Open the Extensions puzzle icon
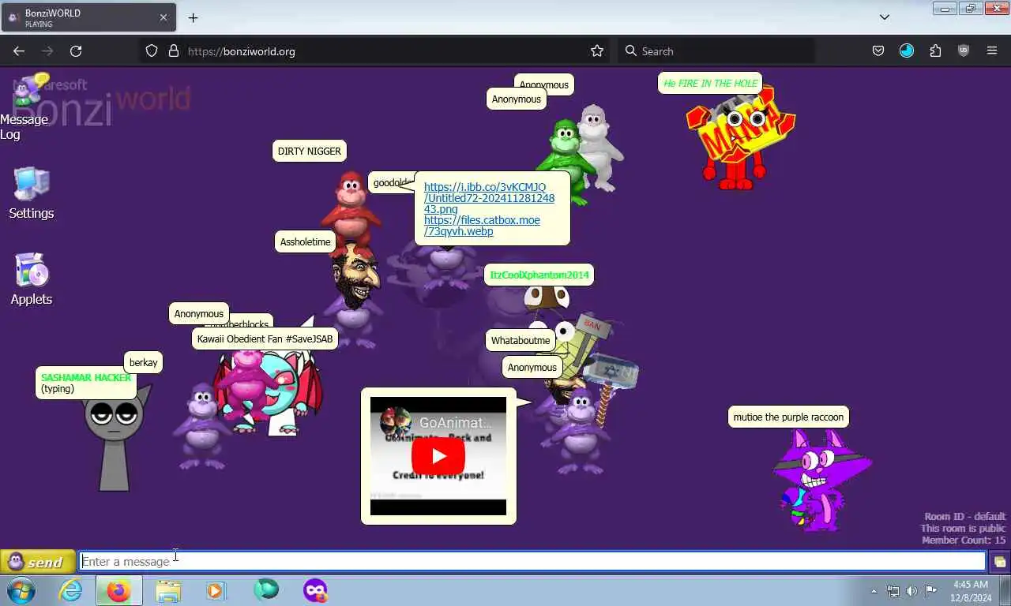Viewport: 1011px width, 606px height. (x=935, y=51)
